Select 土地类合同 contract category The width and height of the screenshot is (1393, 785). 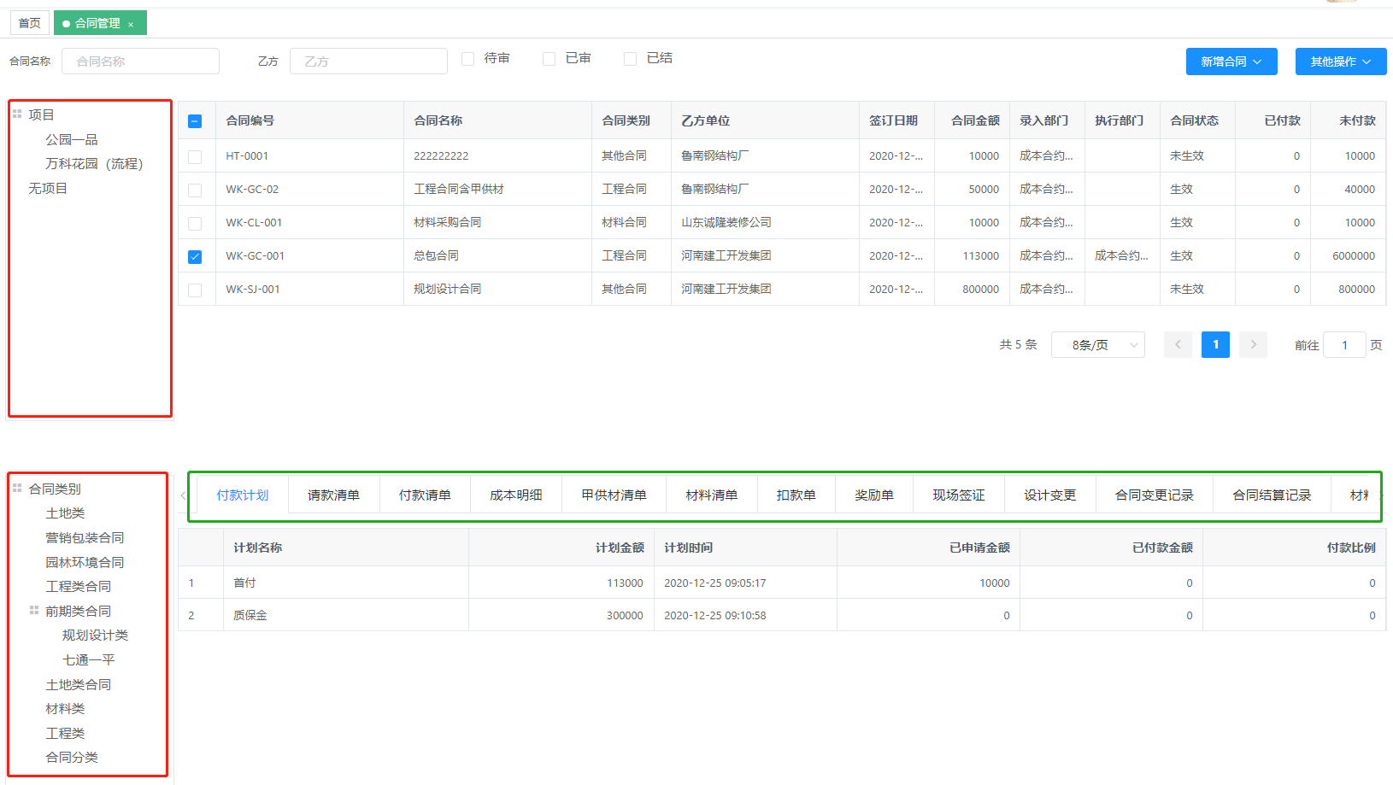point(78,685)
